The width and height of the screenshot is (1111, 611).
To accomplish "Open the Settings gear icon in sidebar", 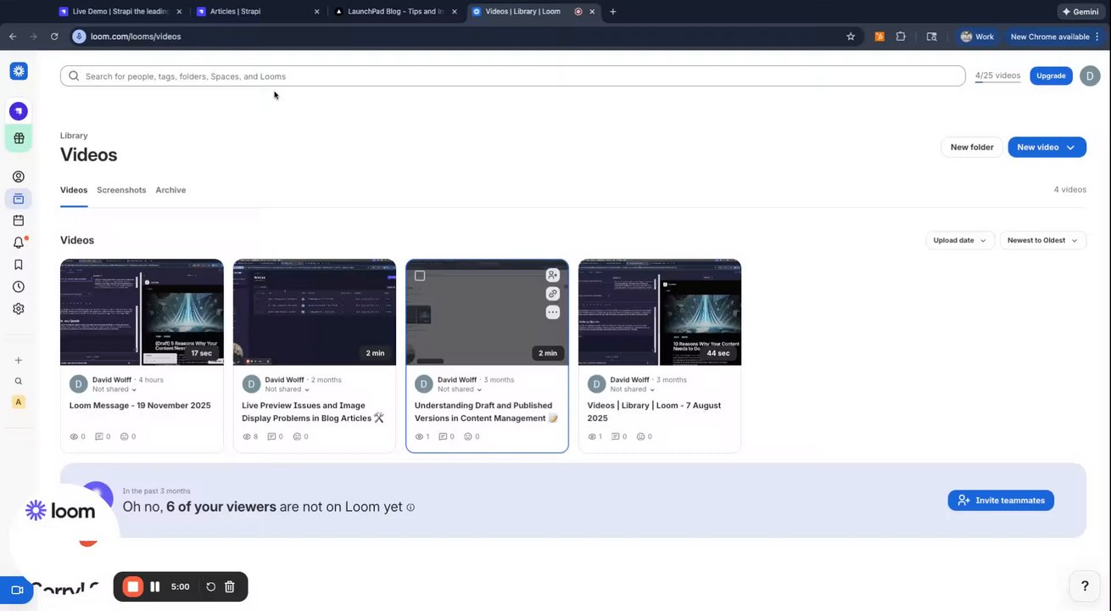I will (19, 309).
